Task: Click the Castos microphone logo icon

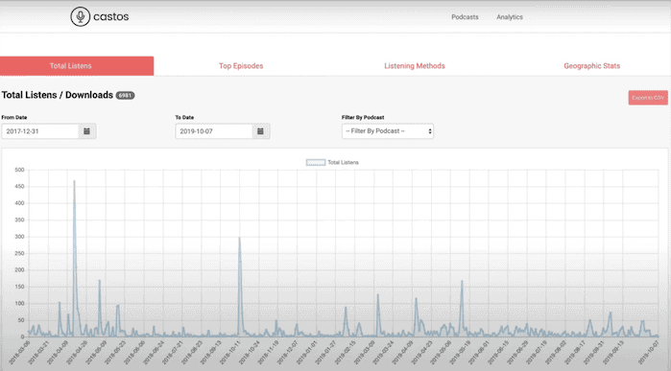Action: coord(80,16)
